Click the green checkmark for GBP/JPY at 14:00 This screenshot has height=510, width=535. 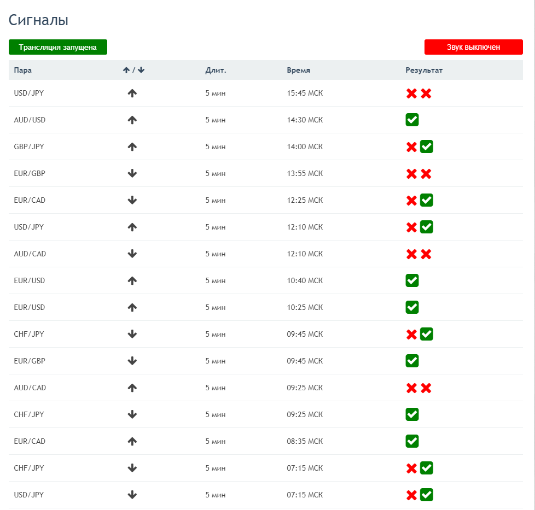(x=427, y=147)
